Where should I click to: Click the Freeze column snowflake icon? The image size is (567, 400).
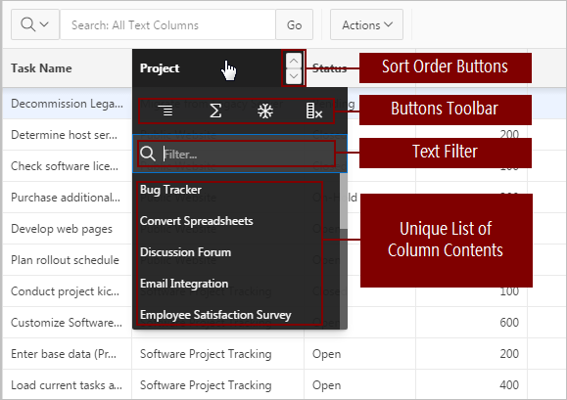click(265, 111)
